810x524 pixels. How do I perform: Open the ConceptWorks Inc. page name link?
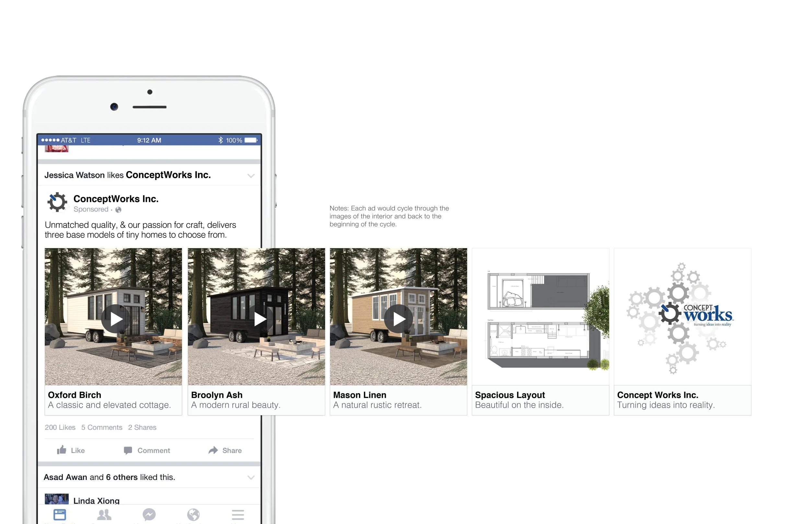pyautogui.click(x=116, y=199)
